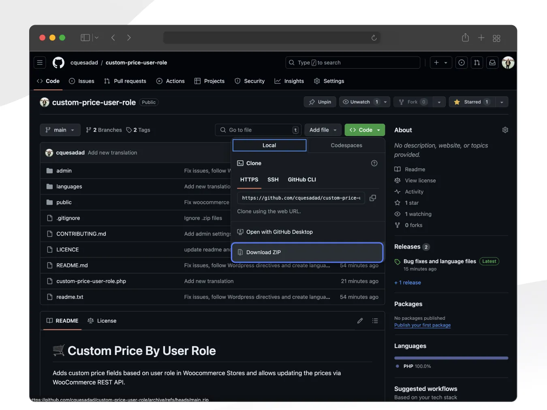Open the README outline list icon
Screen dimensions: 547x410
(375, 321)
